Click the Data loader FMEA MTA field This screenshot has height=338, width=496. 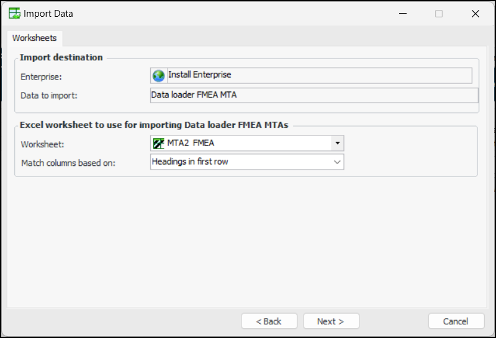[x=314, y=95]
